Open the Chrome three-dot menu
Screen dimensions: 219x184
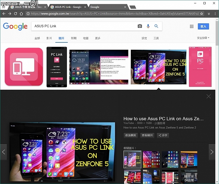pos(215,14)
